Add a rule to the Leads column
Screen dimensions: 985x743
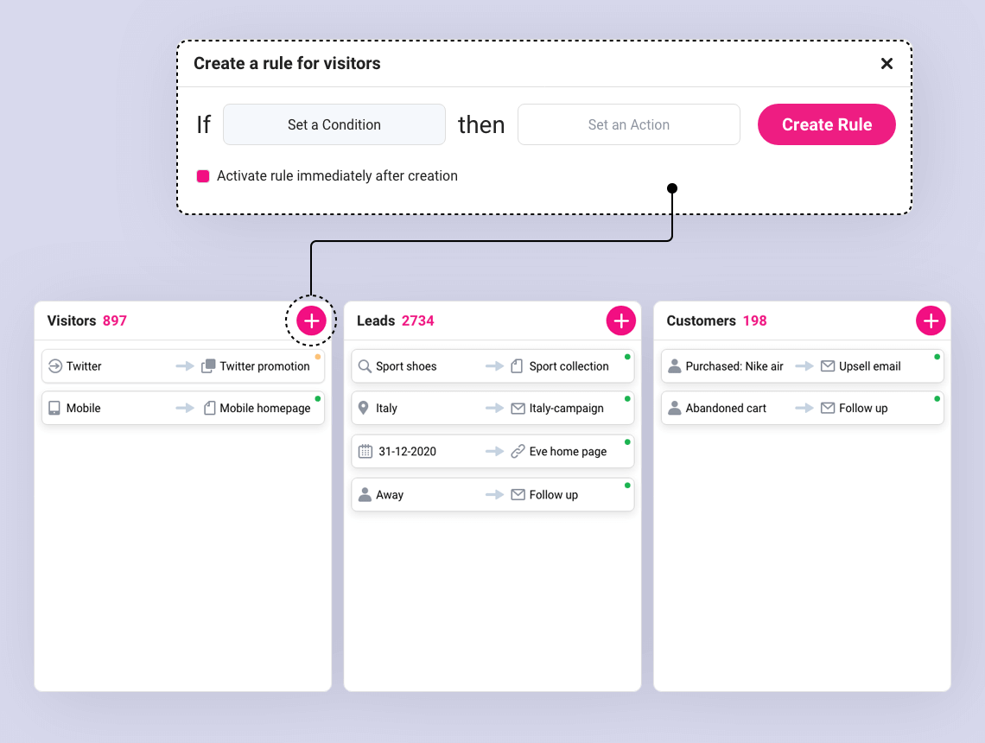pos(620,321)
